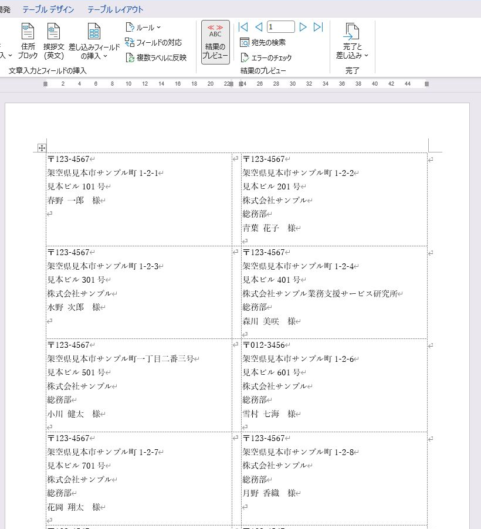Click 複数ラベルに反映 update labels
The height and width of the screenshot is (529, 481).
(x=156, y=57)
